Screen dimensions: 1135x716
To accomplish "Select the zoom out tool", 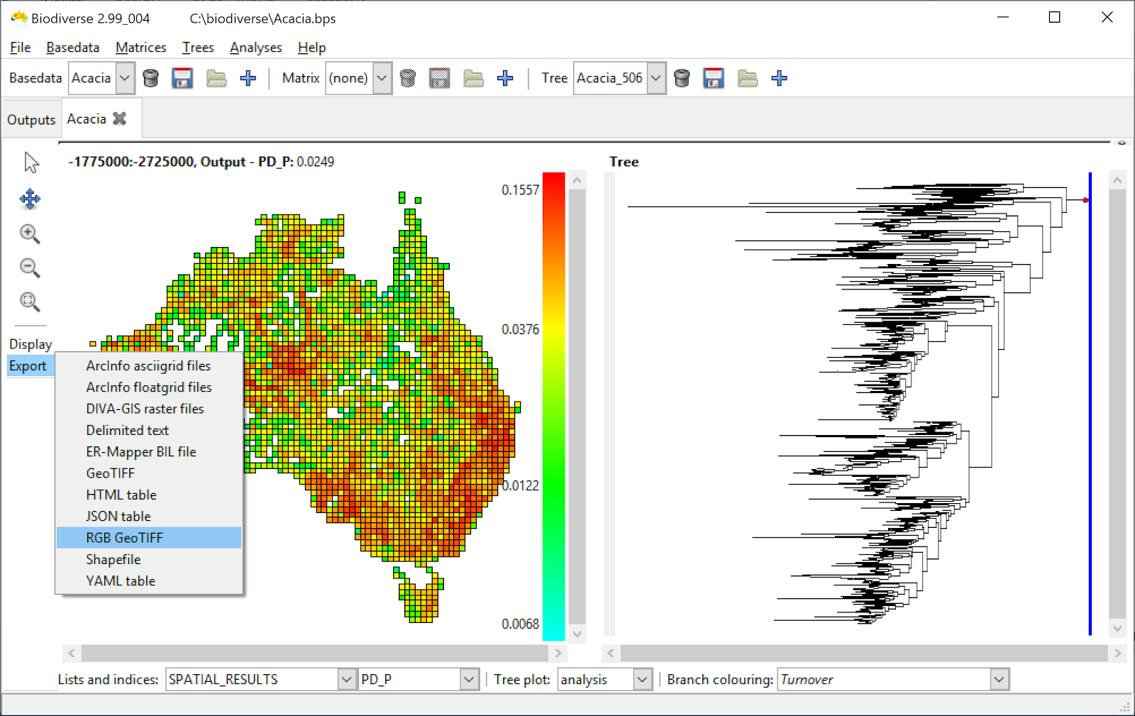I will click(x=30, y=268).
